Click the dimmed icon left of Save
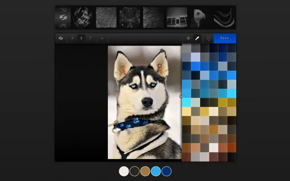Screen dimensions: 290x181 click(208, 38)
